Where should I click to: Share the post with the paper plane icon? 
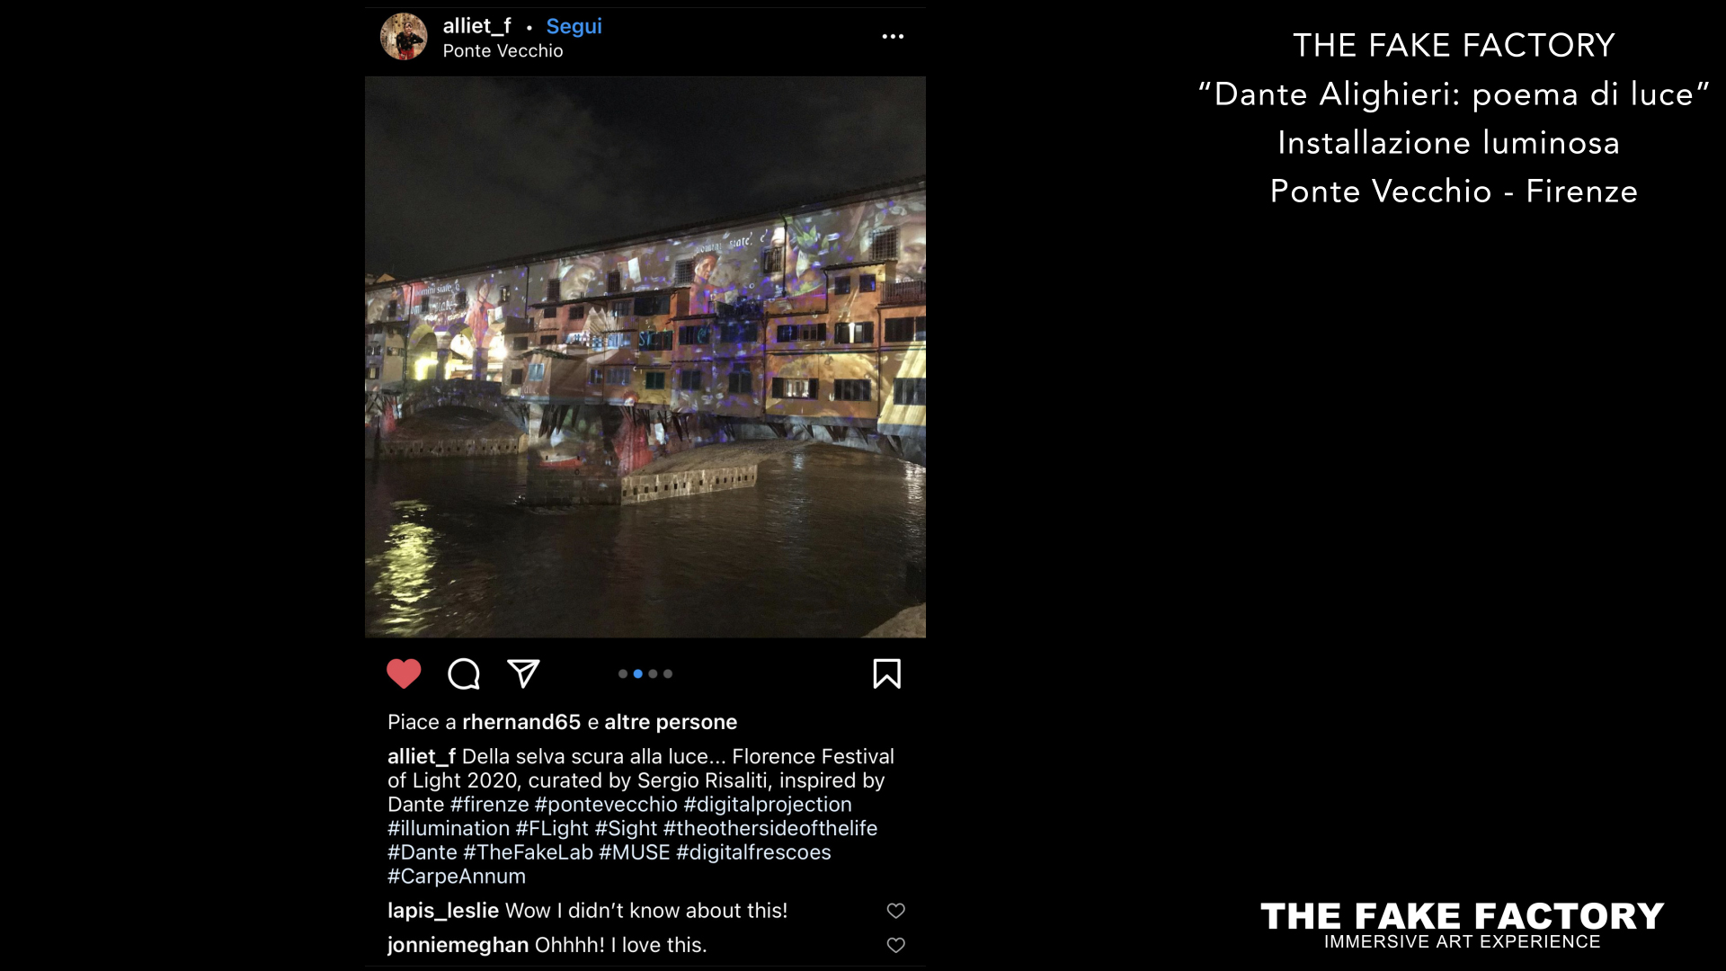[523, 673]
